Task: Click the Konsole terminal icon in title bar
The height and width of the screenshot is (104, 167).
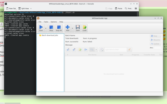Action: click(x=6, y=4)
